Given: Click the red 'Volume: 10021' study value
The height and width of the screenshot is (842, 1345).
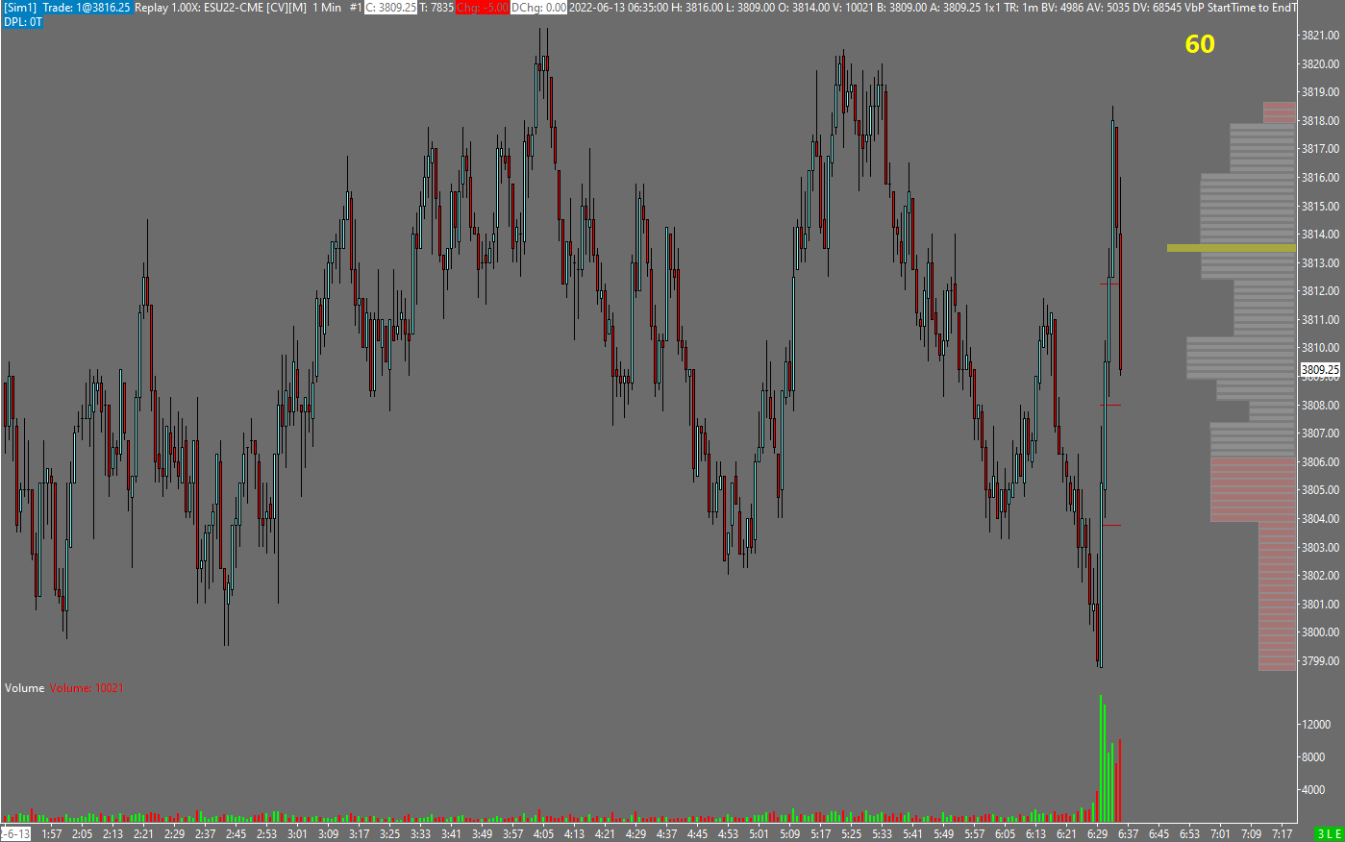Looking at the screenshot, I should [x=87, y=688].
